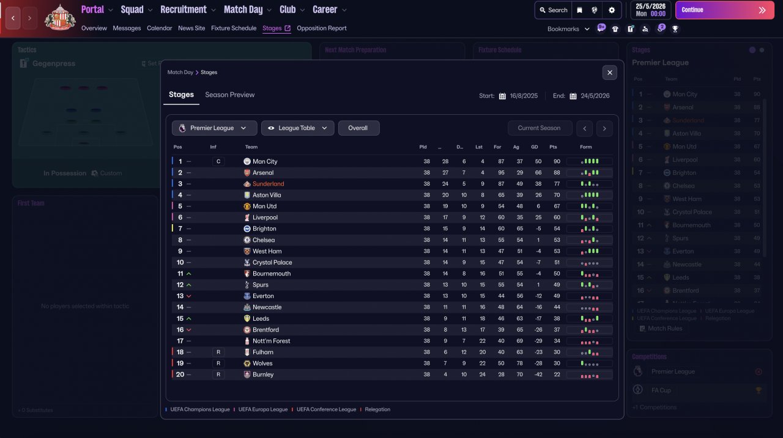Image resolution: width=783 pixels, height=438 pixels.
Task: Click the trophy icon next to FA Cup
Action: point(759,390)
